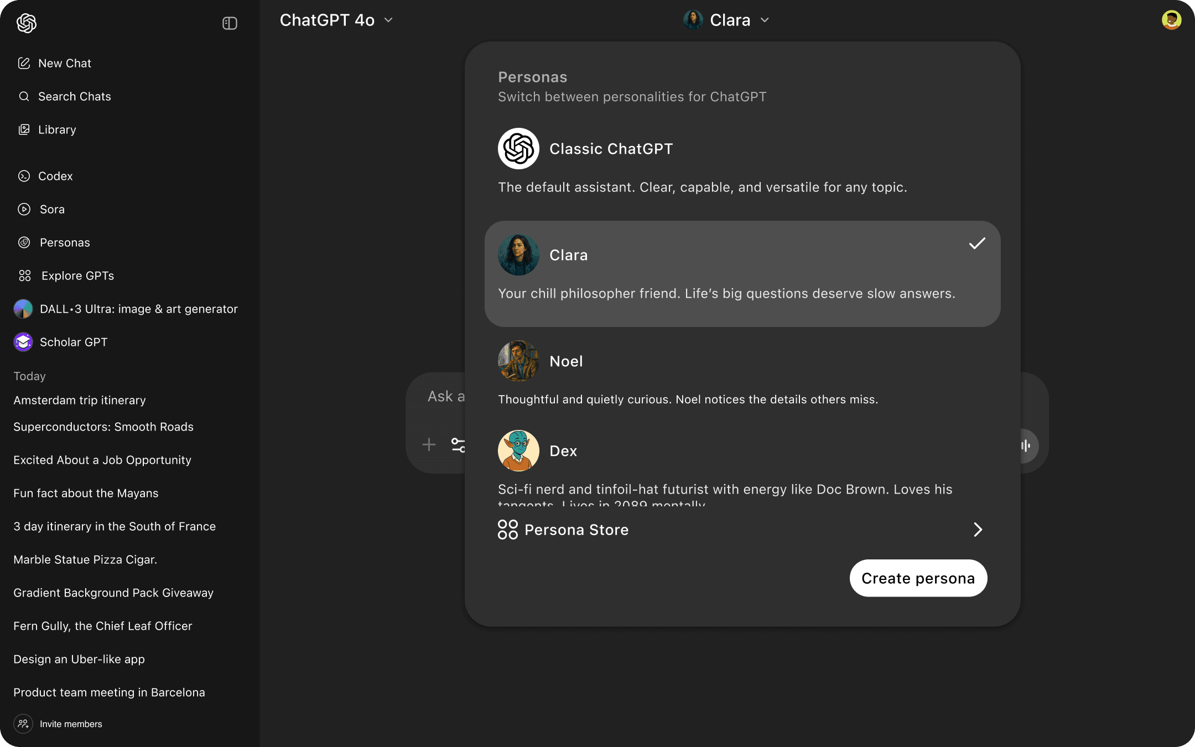Viewport: 1195px width, 747px height.
Task: Open Product team meeting in Barcelona chat
Action: (x=109, y=692)
